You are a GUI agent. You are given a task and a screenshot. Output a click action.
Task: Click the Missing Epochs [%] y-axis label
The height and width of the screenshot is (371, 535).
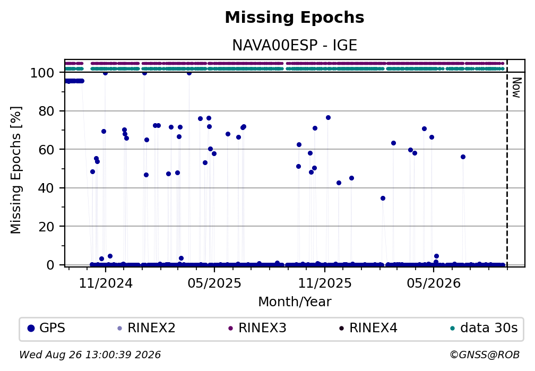coord(16,170)
